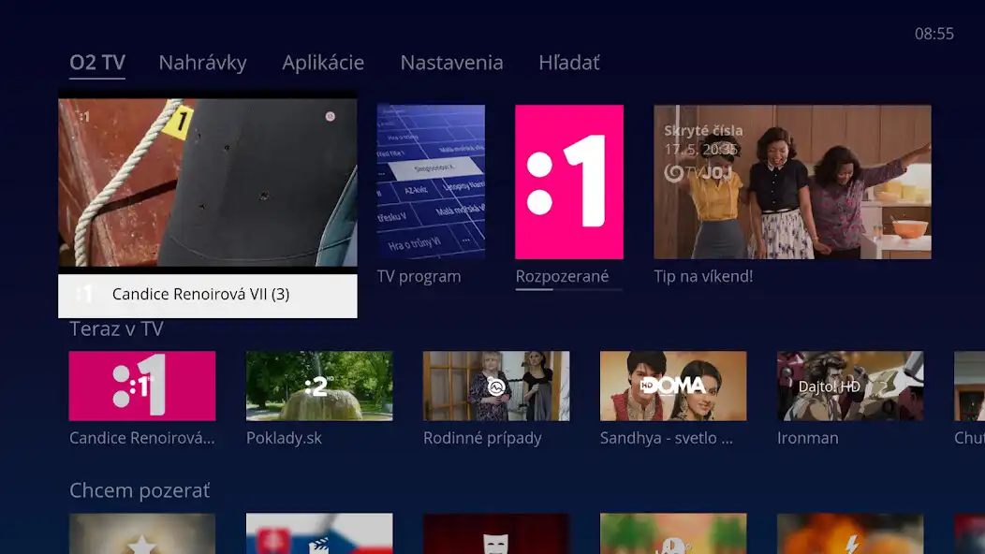The width and height of the screenshot is (985, 554).
Task: Click the Ironman program title
Action: click(x=808, y=438)
